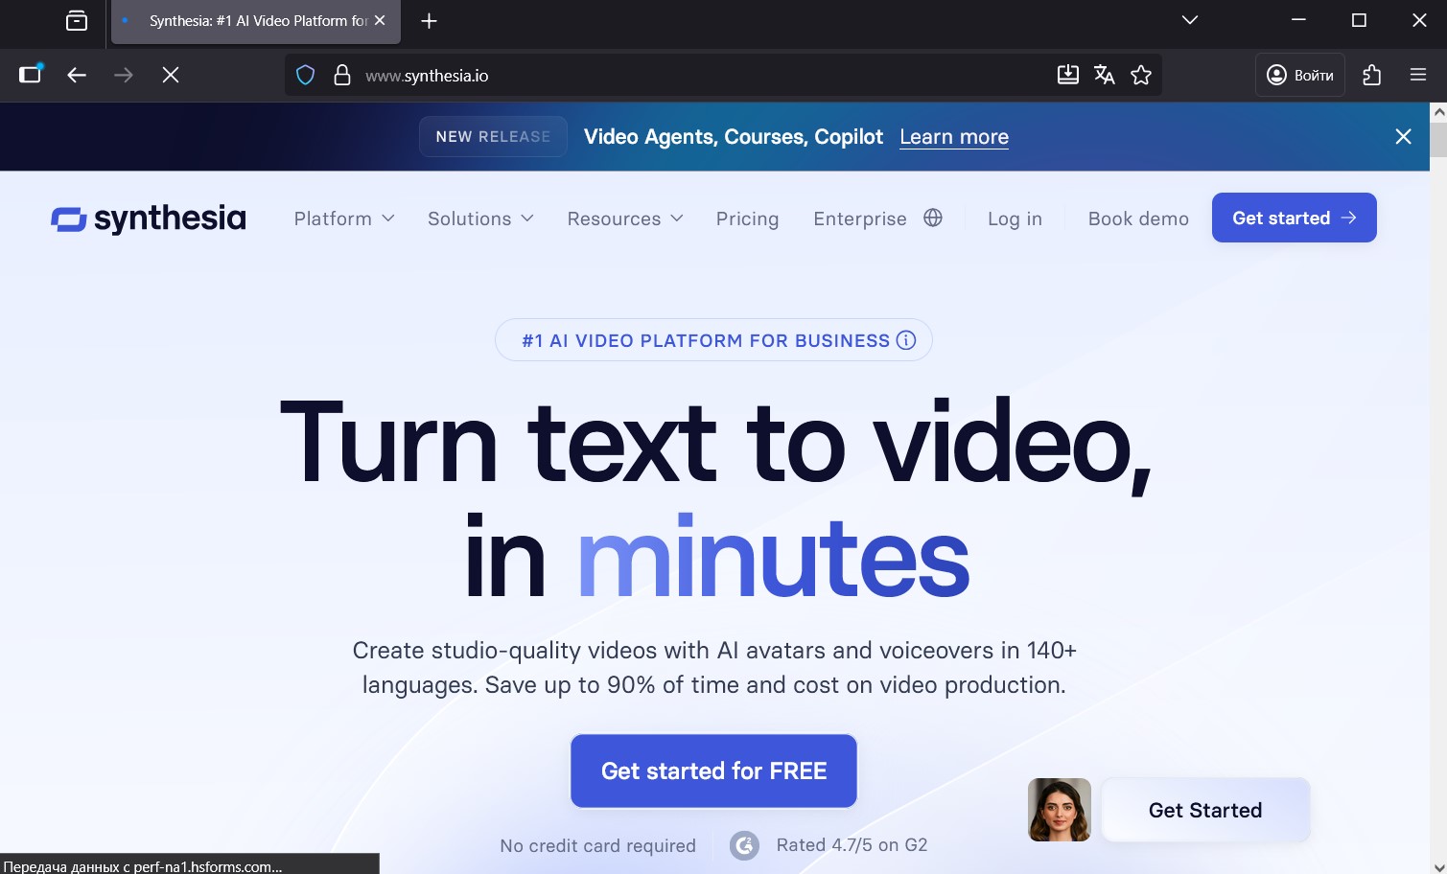The width and height of the screenshot is (1447, 874).
Task: Click the address bar showing www.synthesia.io
Action: point(671,75)
